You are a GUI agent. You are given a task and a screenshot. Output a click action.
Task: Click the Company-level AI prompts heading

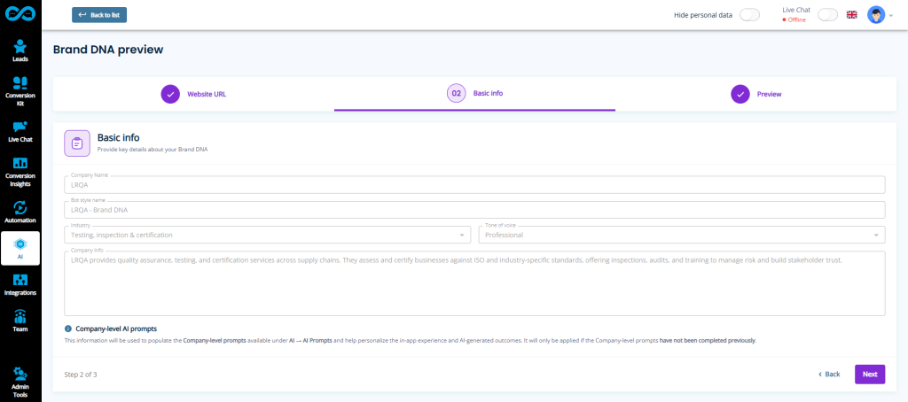[116, 329]
